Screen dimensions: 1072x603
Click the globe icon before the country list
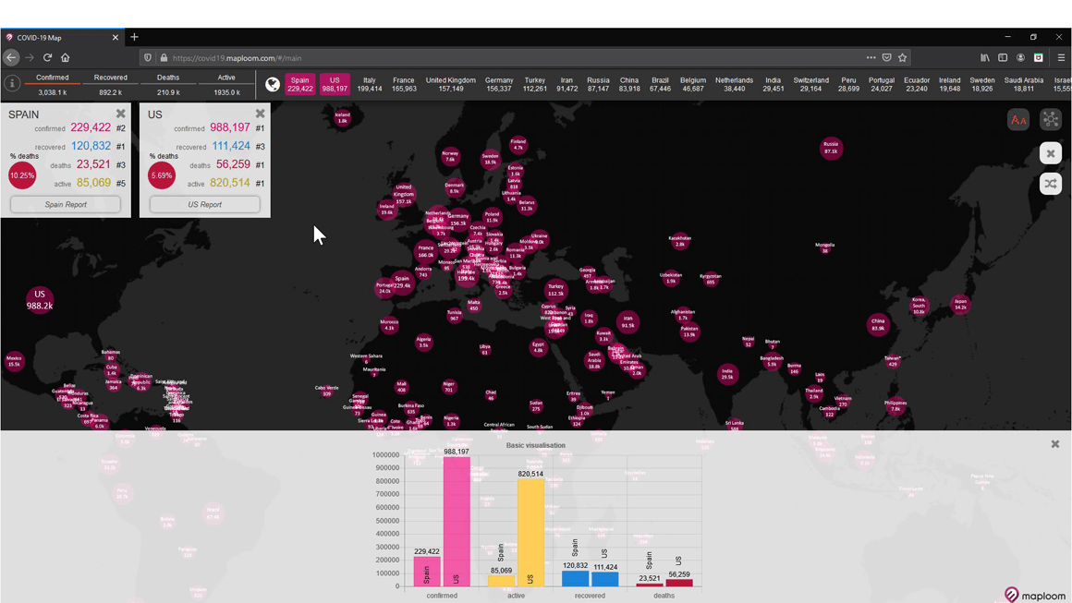pyautogui.click(x=273, y=85)
